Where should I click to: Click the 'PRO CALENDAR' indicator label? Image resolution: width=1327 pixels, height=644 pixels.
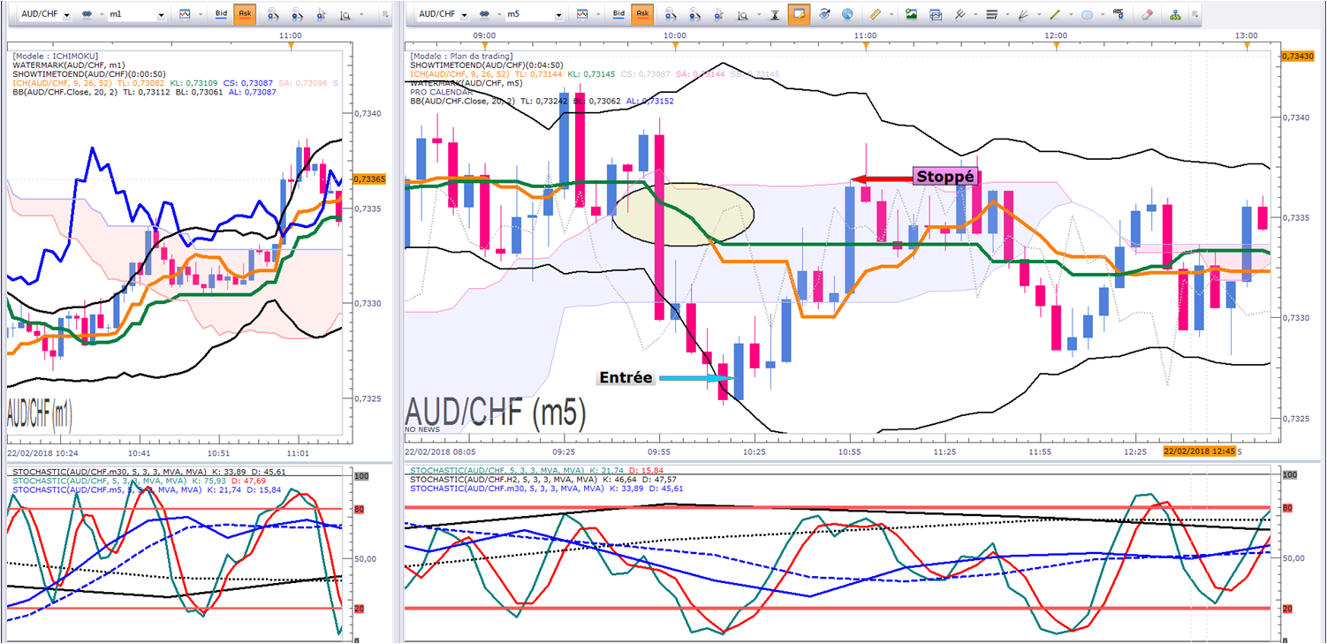click(x=441, y=92)
